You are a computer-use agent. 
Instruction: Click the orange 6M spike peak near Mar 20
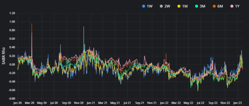32,24
